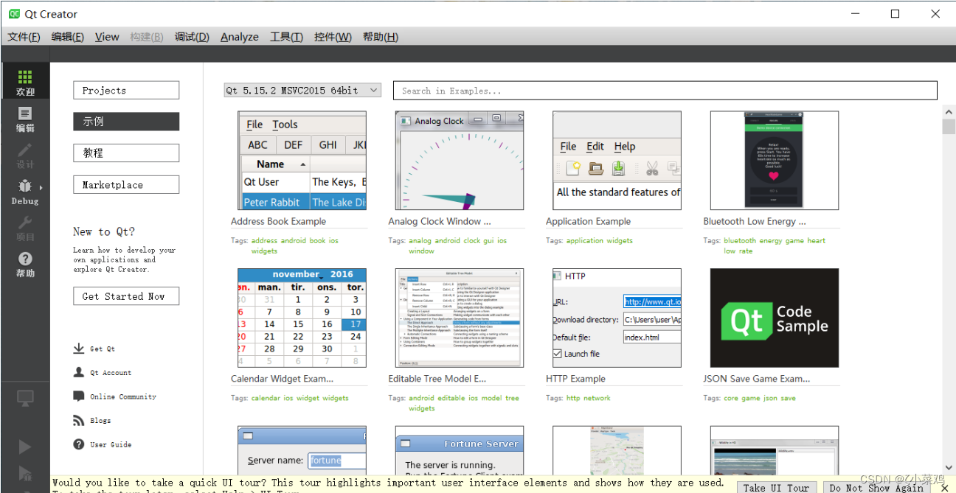Click the Qt Account link

tap(111, 373)
